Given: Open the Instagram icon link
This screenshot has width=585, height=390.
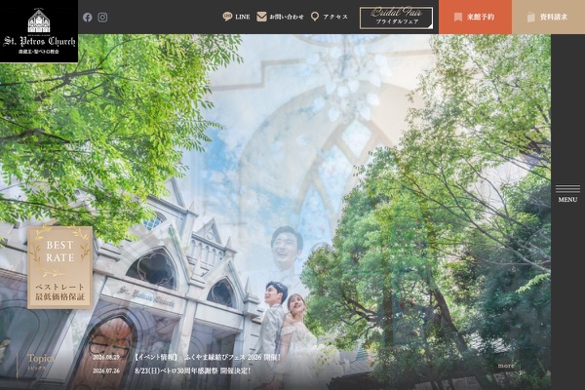Looking at the screenshot, I should click(102, 18).
